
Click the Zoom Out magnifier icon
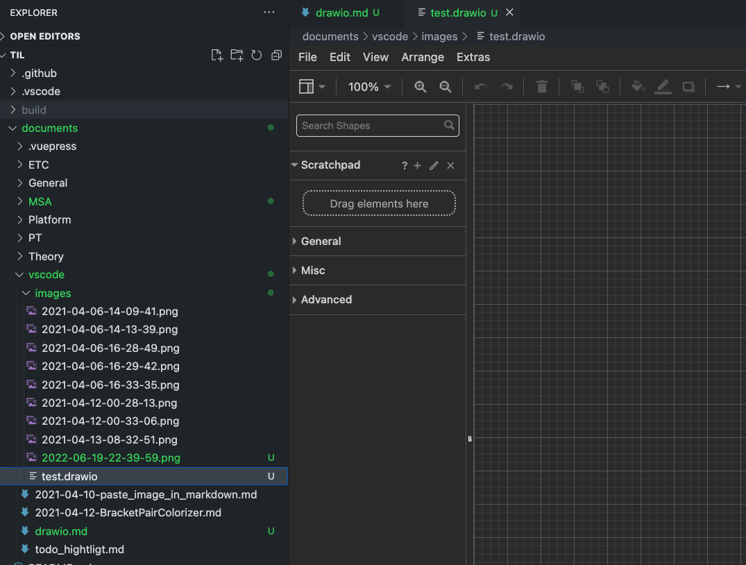point(446,87)
